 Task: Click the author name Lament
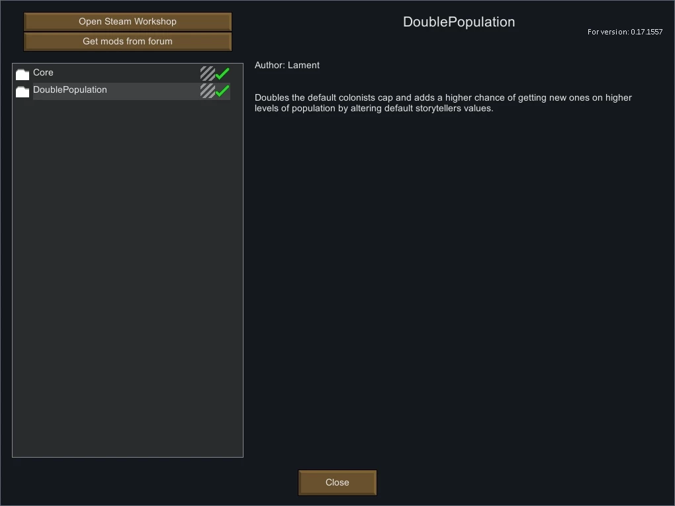[304, 65]
